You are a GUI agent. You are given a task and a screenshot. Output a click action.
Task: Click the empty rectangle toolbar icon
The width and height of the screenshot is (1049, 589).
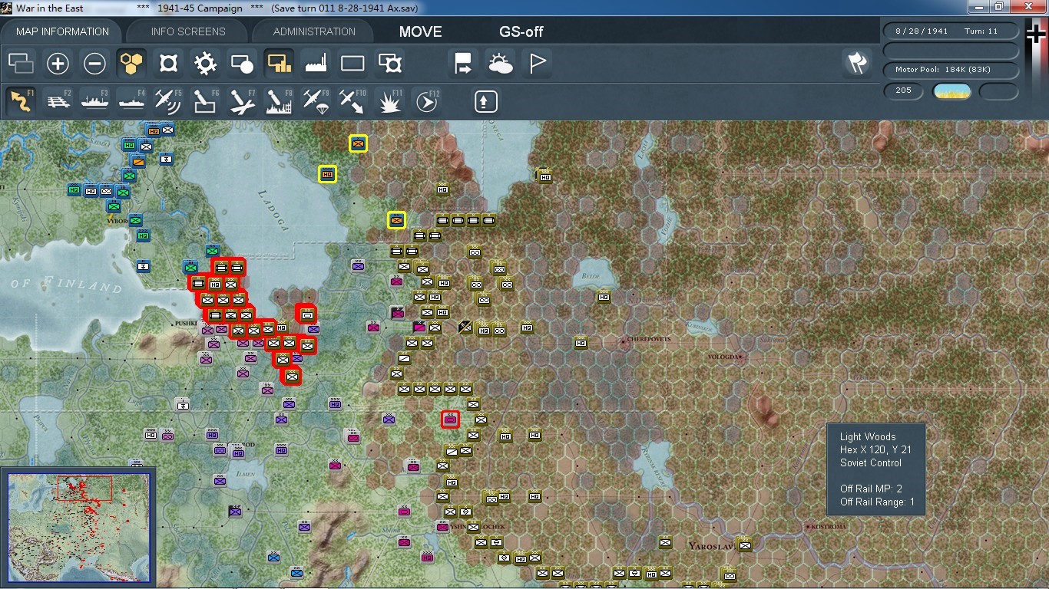352,63
